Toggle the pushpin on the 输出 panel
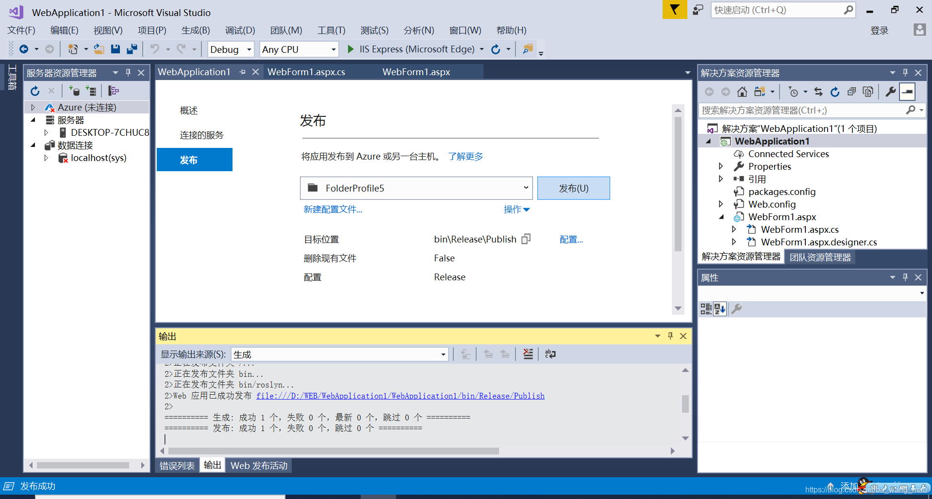The width and height of the screenshot is (932, 499). [x=670, y=336]
